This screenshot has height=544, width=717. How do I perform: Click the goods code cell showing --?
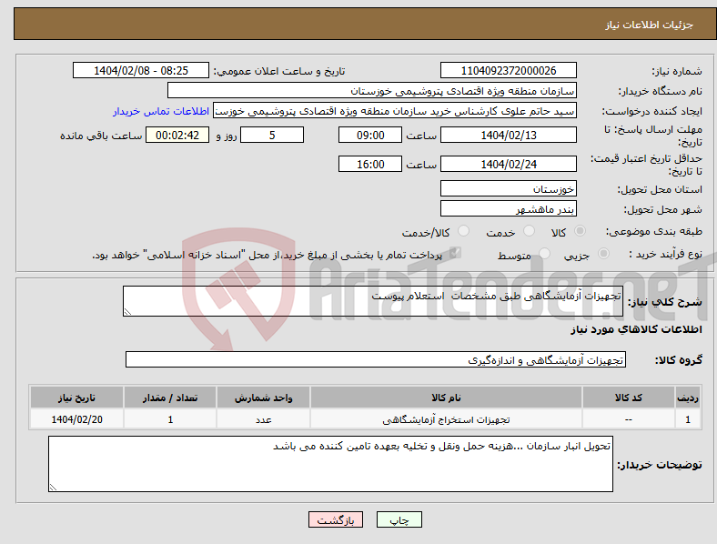[x=629, y=419]
